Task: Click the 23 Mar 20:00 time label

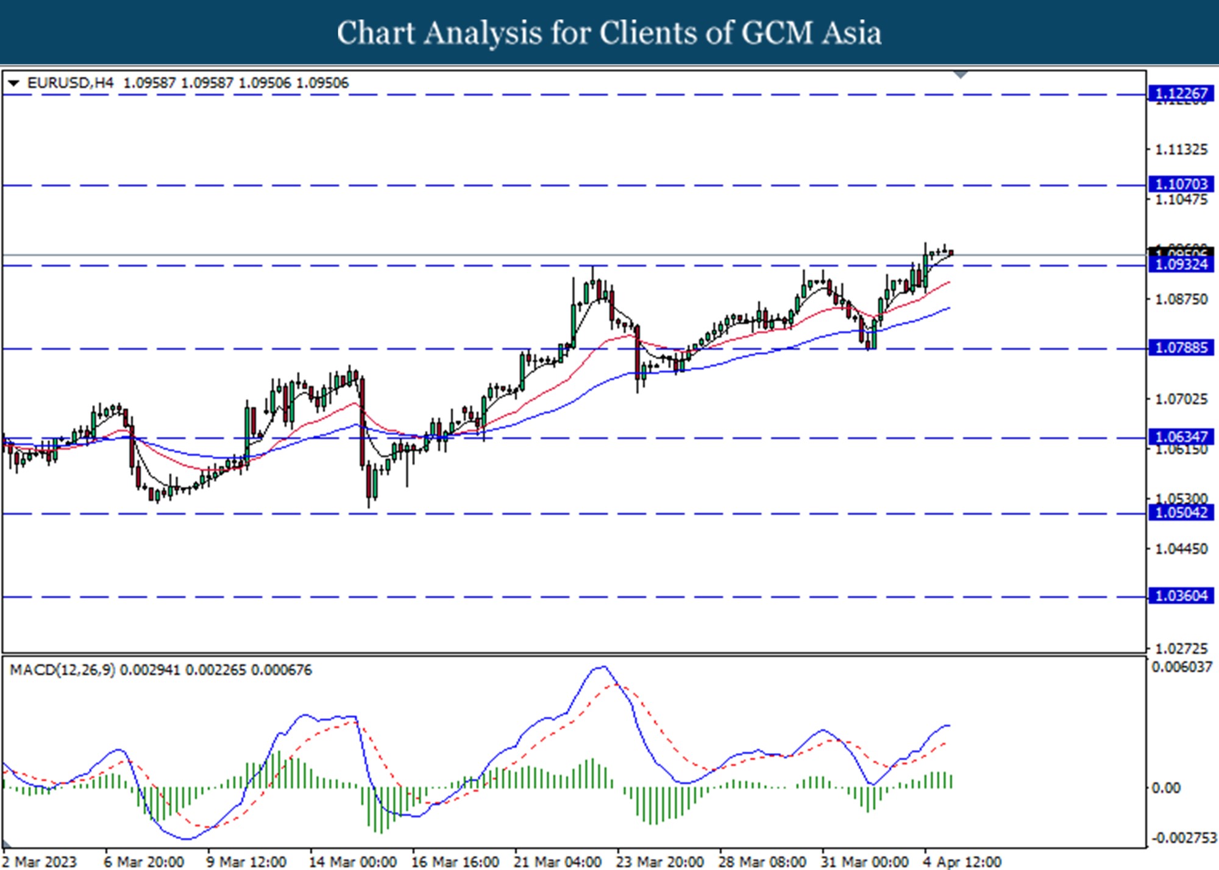Action: pyautogui.click(x=659, y=861)
